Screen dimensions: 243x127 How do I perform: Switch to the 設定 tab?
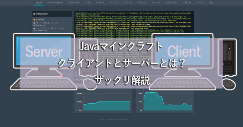pyautogui.click(x=211, y=3)
